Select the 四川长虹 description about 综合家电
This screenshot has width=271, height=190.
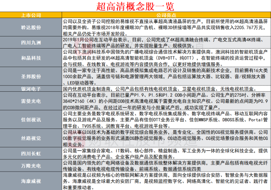click(165, 154)
